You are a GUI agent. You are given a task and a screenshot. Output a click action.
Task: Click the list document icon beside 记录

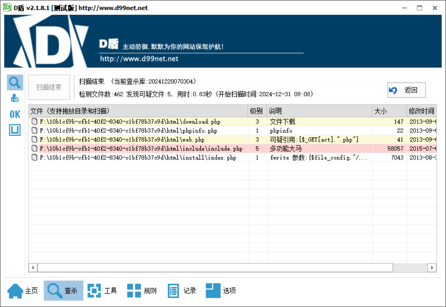pos(173,291)
